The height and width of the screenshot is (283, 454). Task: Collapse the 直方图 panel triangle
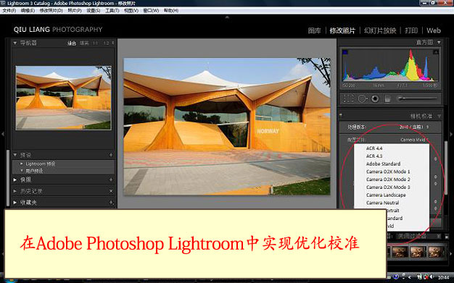(439, 43)
